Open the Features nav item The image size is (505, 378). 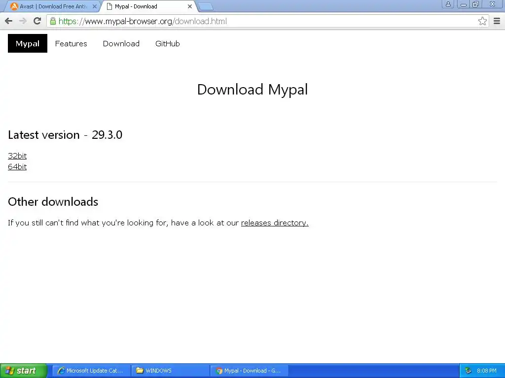71,43
